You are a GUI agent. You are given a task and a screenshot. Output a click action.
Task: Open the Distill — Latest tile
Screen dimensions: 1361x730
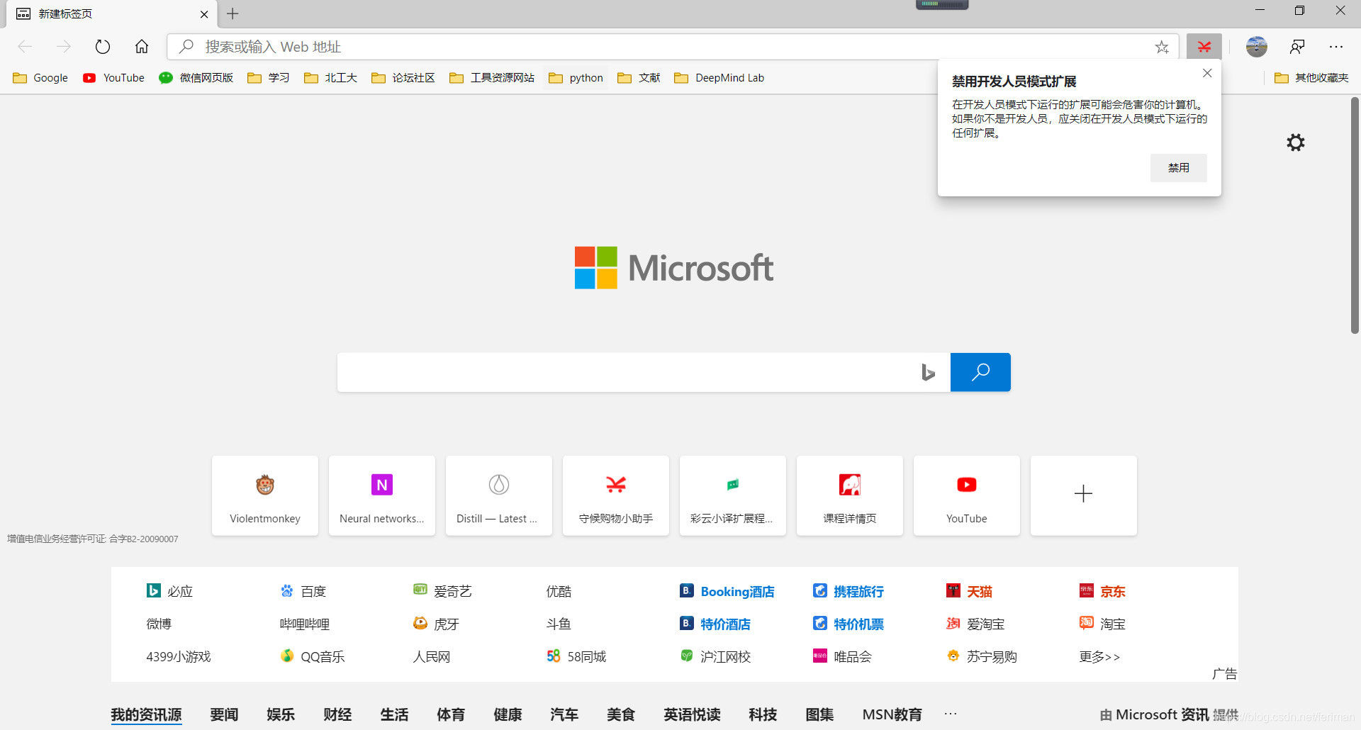click(x=499, y=495)
